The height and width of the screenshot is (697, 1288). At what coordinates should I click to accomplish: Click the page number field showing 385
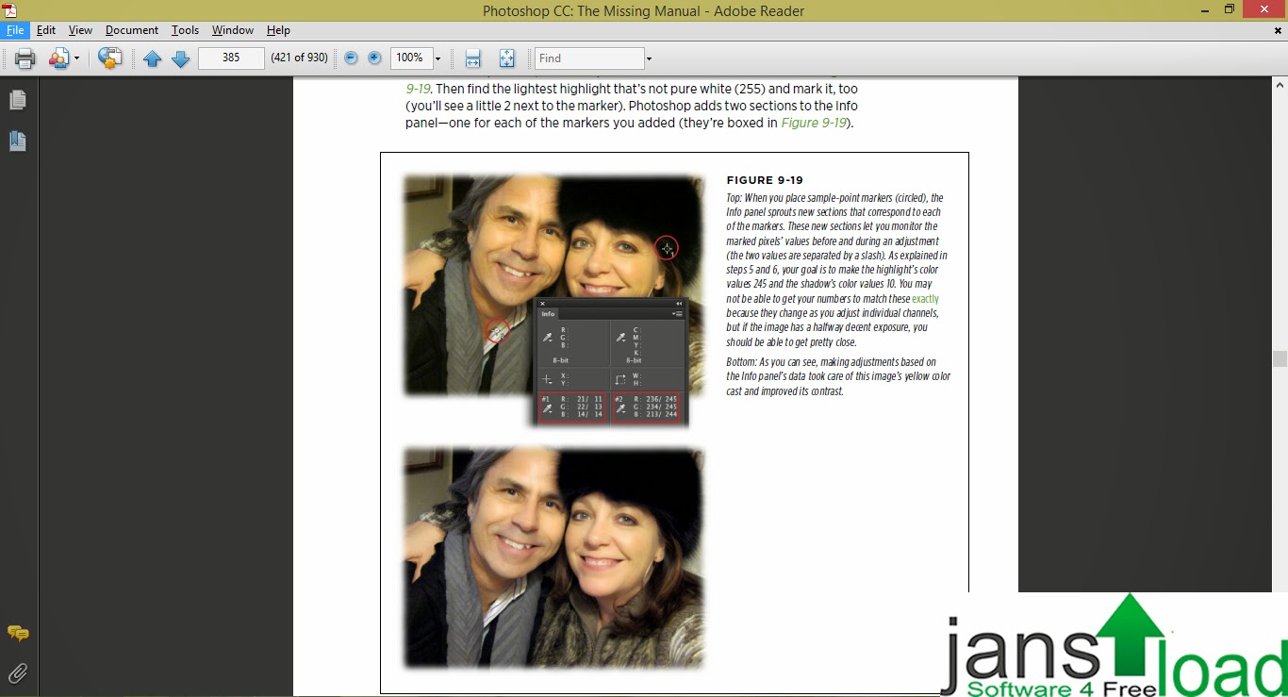click(231, 58)
